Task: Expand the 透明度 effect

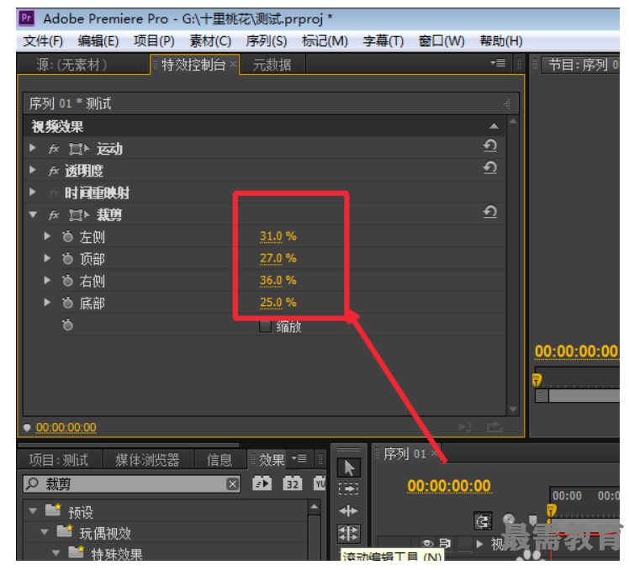Action: click(x=33, y=170)
